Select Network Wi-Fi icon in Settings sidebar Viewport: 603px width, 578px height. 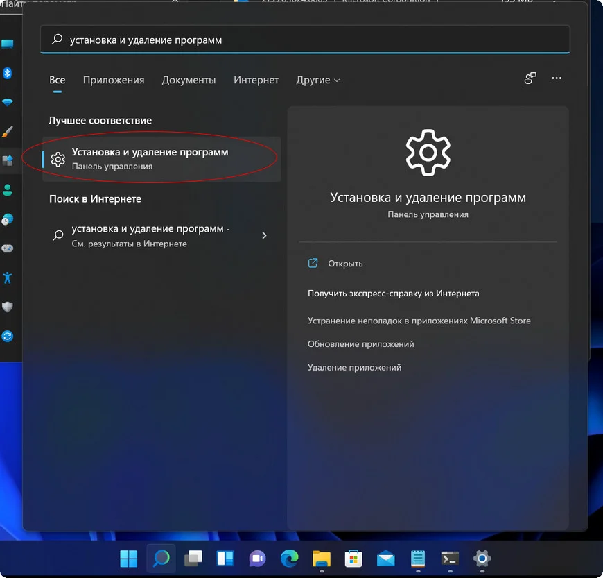(x=8, y=102)
